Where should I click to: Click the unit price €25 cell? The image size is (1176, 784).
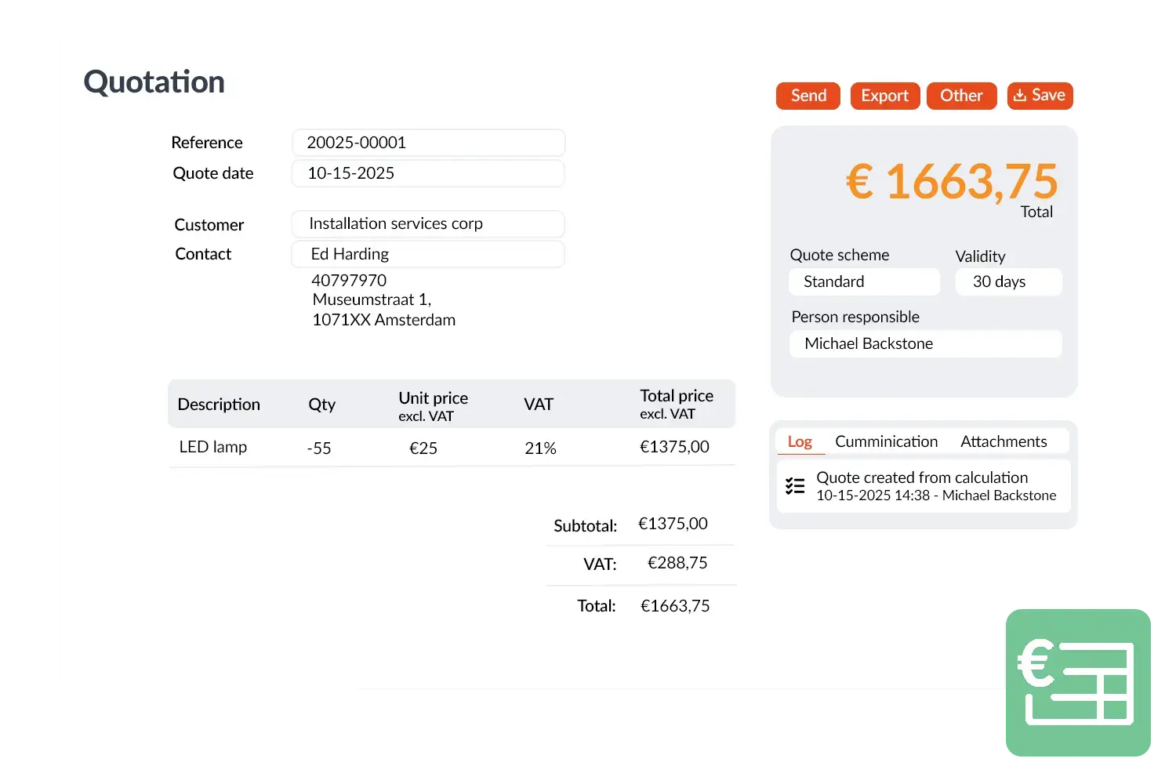(423, 448)
